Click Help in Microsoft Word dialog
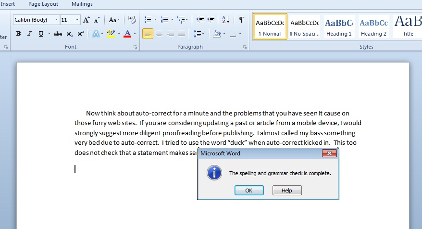The height and width of the screenshot is (229, 422). (287, 191)
